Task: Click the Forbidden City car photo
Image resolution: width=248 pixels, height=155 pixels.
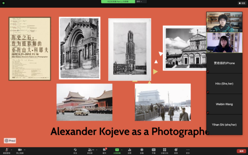Action: (x=84, y=102)
